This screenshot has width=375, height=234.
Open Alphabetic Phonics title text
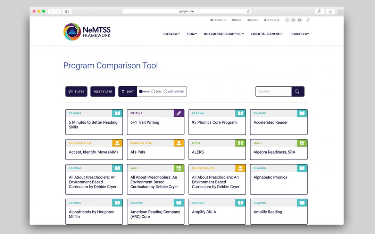tap(270, 177)
